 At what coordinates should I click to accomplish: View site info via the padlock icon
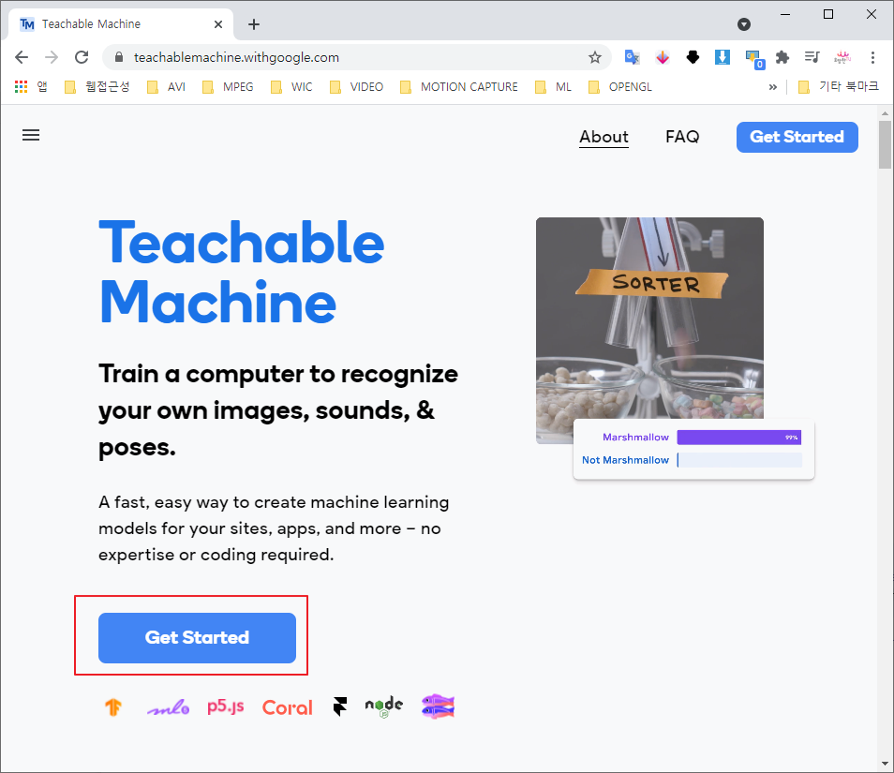pyautogui.click(x=119, y=57)
